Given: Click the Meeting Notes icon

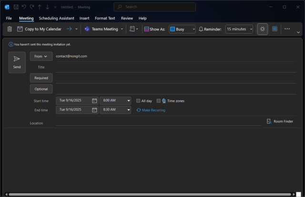Looking at the screenshot, I should (x=132, y=29).
